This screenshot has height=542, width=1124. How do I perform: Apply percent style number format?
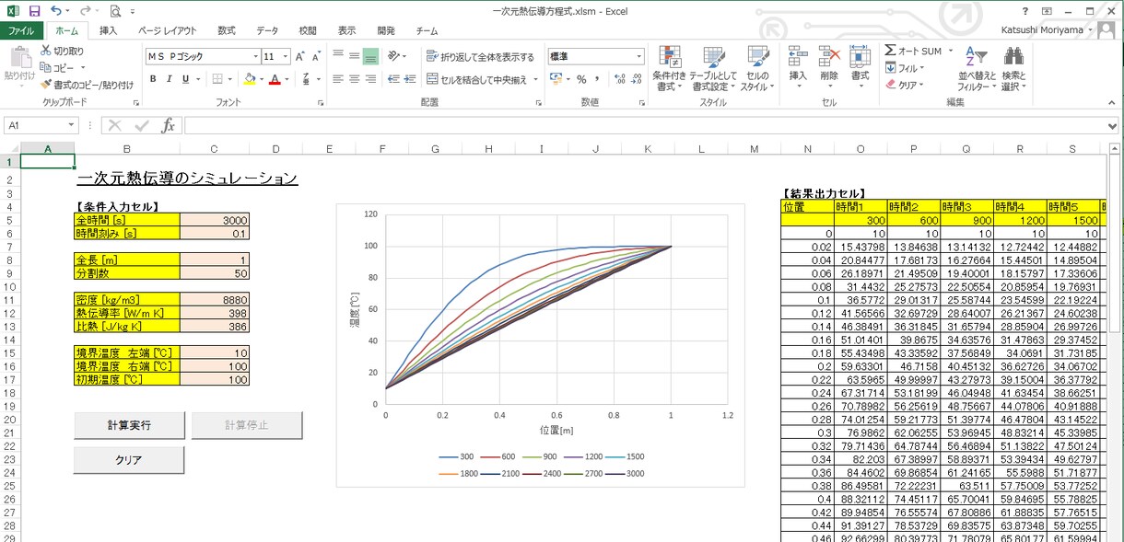581,79
